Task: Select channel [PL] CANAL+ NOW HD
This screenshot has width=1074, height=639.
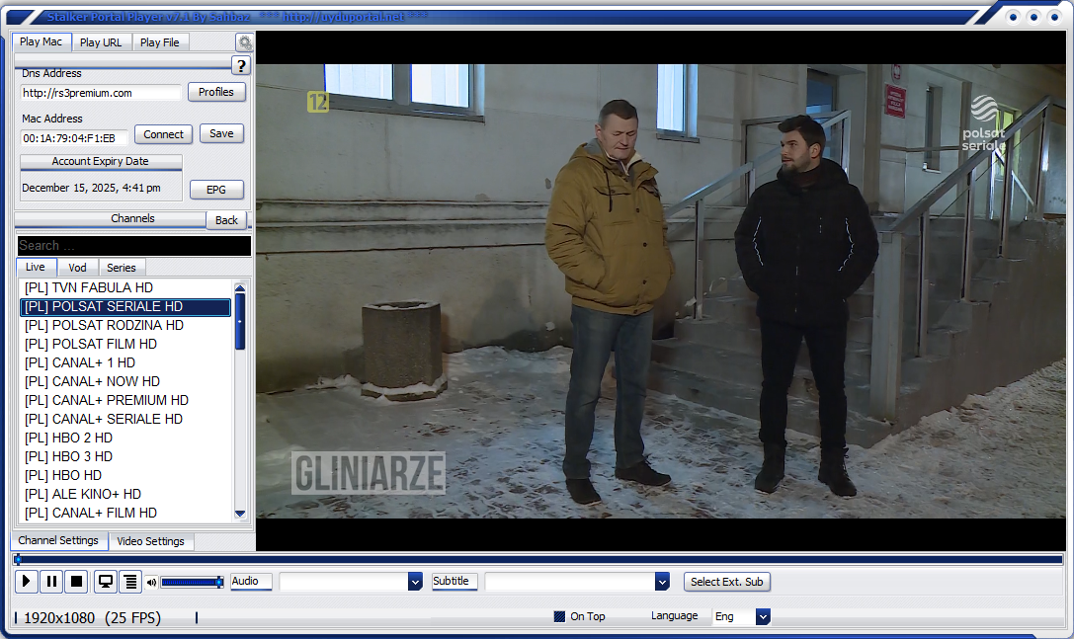Action: [x=126, y=381]
